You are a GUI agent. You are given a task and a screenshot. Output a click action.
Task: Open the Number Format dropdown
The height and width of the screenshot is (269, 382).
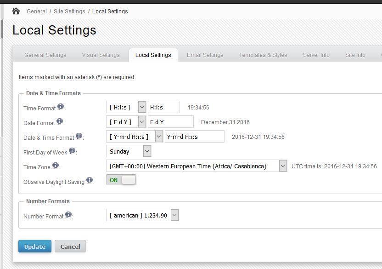[142, 215]
